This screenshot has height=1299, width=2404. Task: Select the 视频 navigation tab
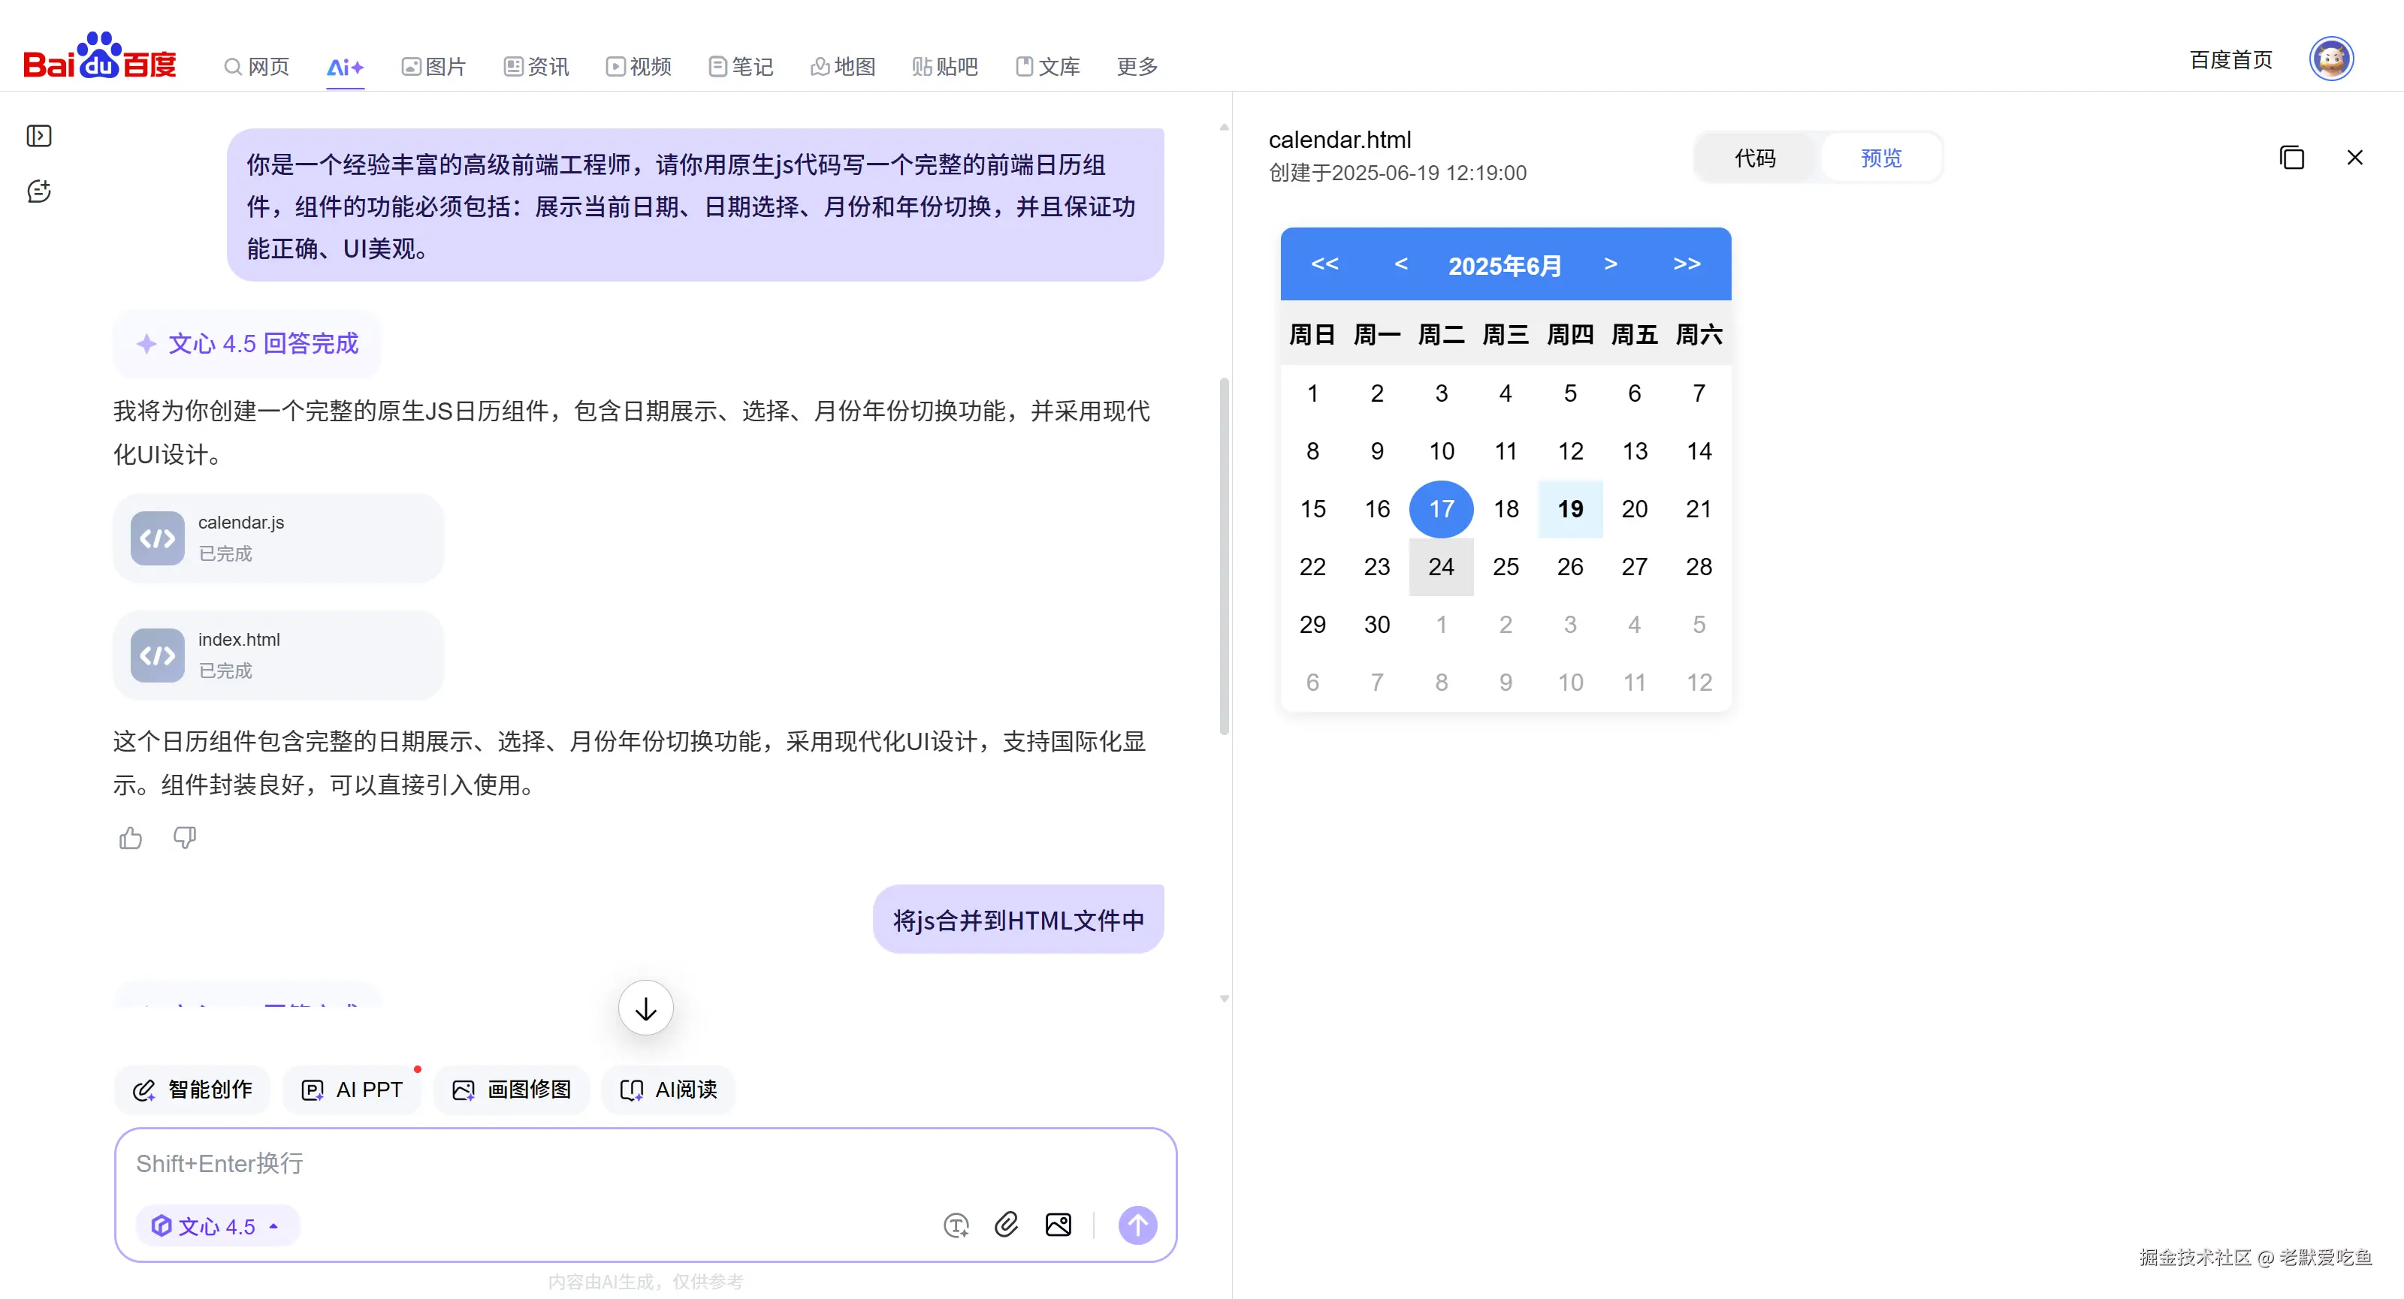point(637,66)
